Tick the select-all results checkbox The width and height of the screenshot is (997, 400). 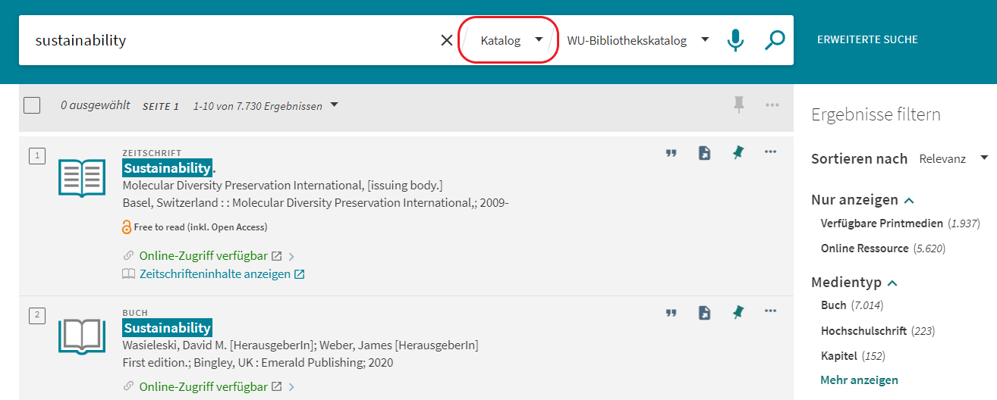pos(32,105)
